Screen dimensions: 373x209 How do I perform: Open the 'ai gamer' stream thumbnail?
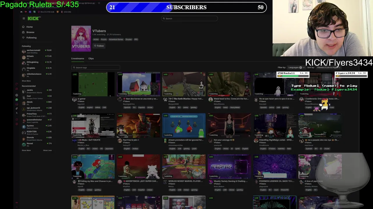click(93, 84)
